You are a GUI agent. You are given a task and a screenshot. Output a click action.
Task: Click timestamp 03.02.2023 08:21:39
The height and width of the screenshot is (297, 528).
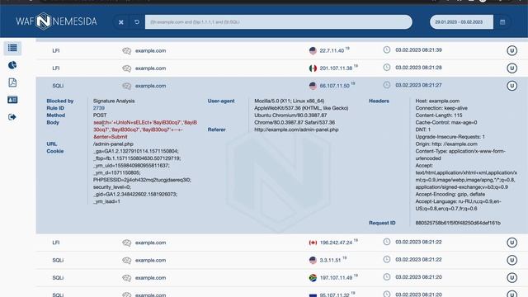[x=418, y=49]
